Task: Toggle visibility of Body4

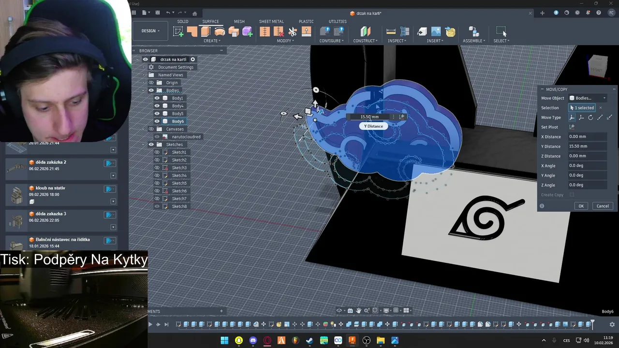Action: tap(157, 106)
